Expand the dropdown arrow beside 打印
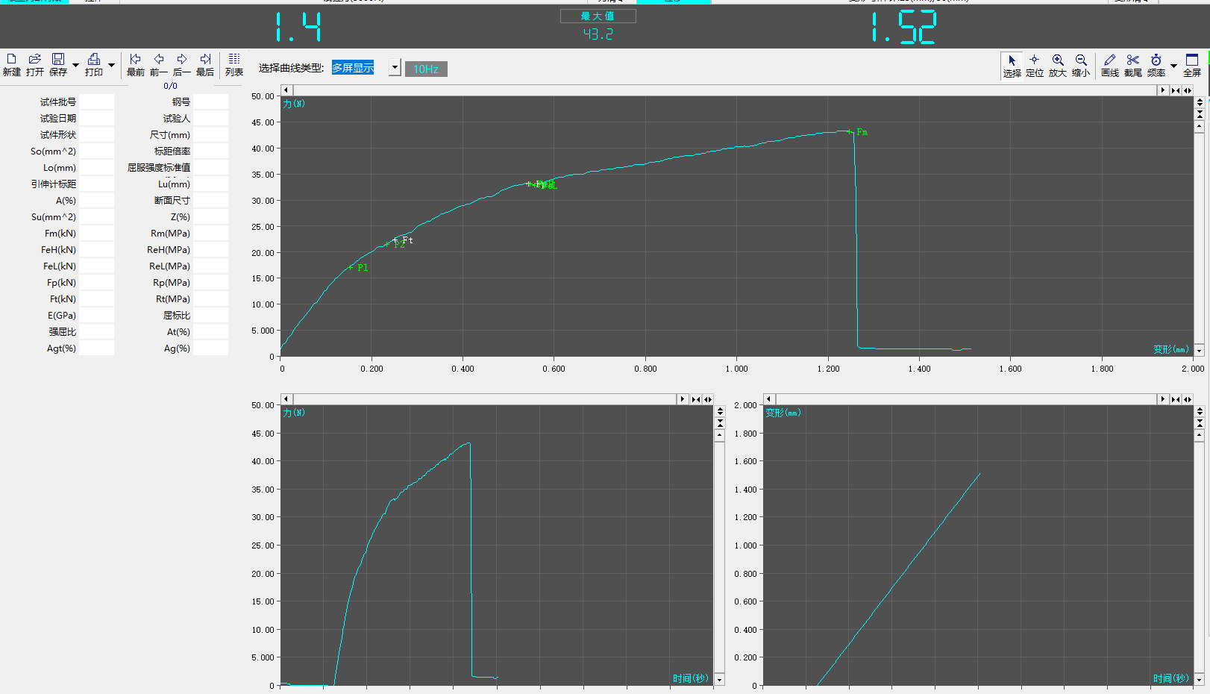 tap(111, 66)
